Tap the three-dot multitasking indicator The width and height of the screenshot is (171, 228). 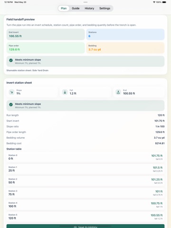click(85, 2)
